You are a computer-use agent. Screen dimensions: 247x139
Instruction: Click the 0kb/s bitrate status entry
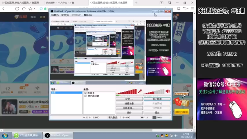point(159,117)
